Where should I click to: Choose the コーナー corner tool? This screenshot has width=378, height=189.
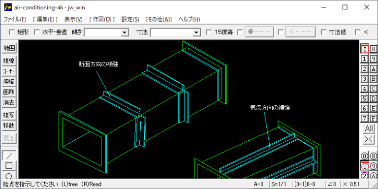[9, 71]
